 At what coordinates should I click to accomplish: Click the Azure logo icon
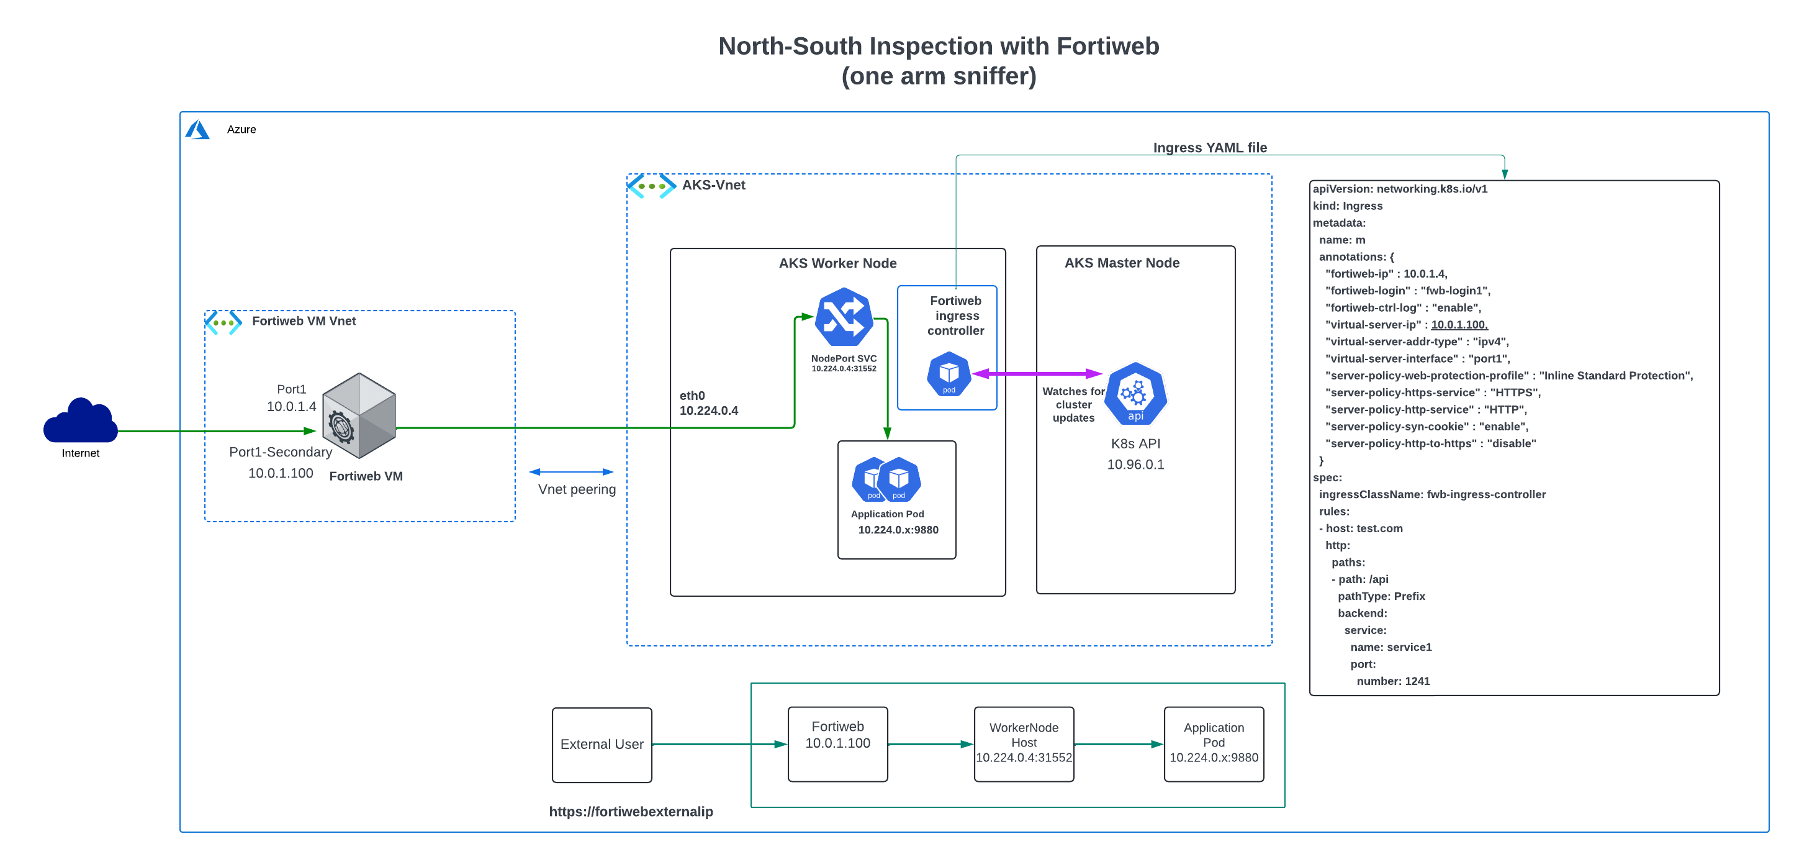coord(197,130)
